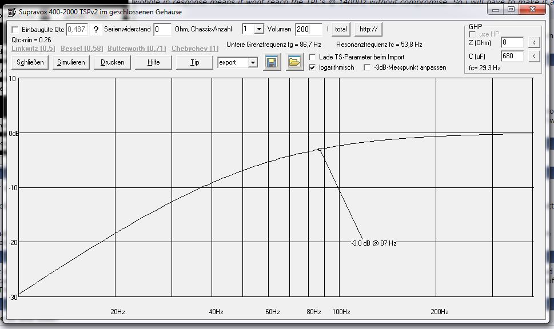
Task: Click the http:// button
Action: coord(369,29)
